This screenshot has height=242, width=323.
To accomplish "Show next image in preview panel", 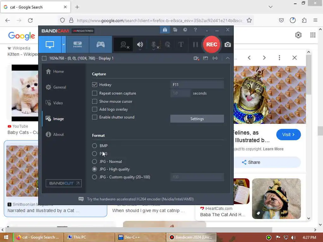I will [264, 58].
